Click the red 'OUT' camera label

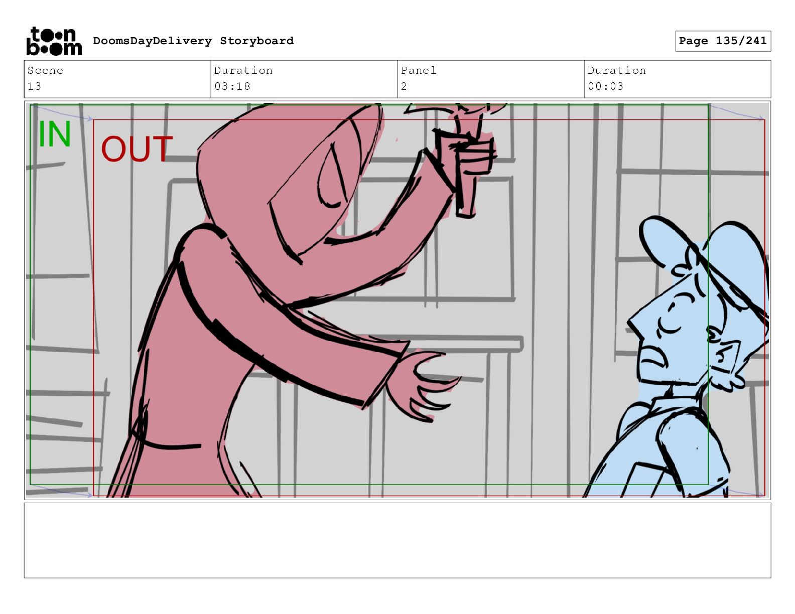(137, 149)
